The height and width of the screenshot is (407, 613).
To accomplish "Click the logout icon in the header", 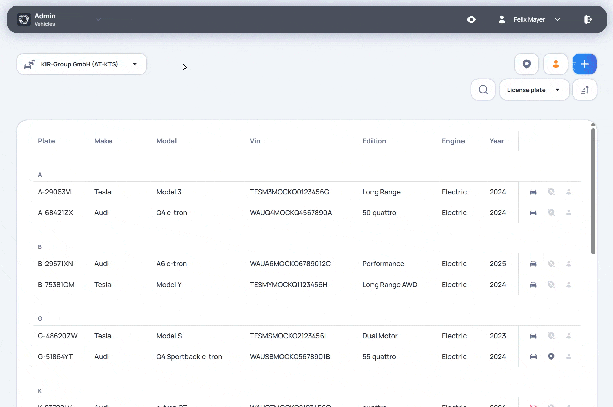I will point(588,19).
